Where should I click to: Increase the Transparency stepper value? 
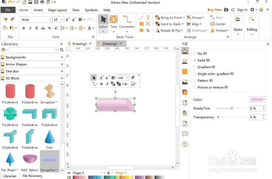point(264,116)
